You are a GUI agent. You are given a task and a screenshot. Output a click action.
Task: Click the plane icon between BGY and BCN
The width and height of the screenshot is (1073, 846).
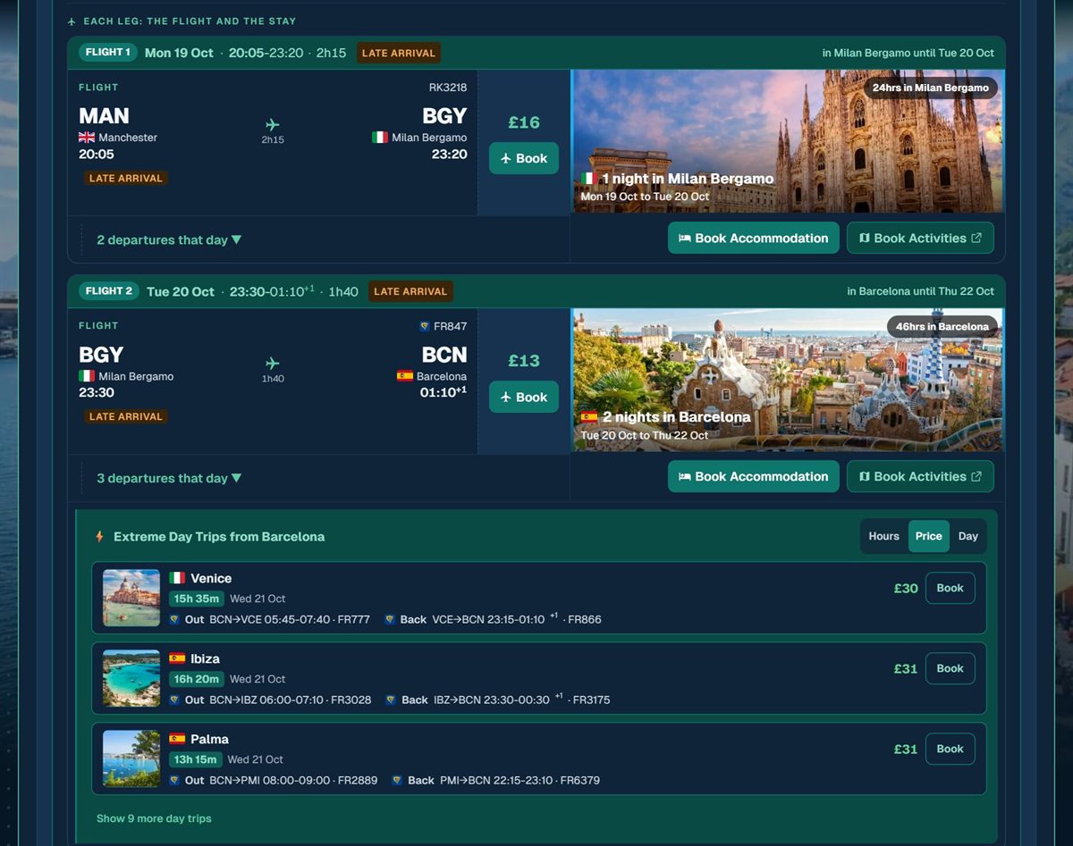pos(273,363)
